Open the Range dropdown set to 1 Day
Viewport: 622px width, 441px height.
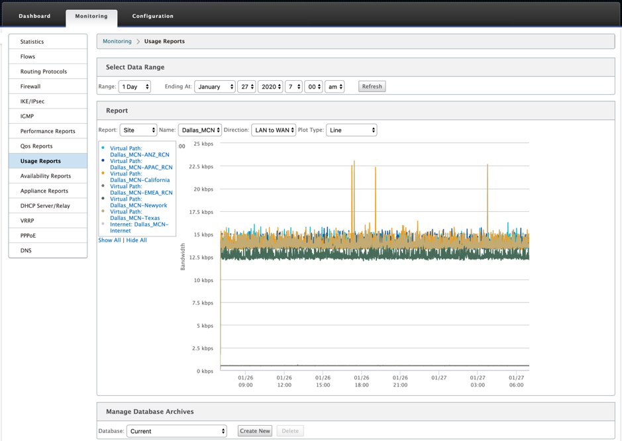(x=134, y=87)
